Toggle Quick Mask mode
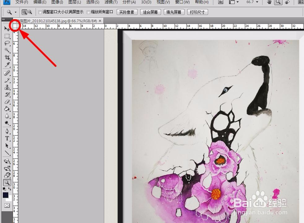 (7, 205)
